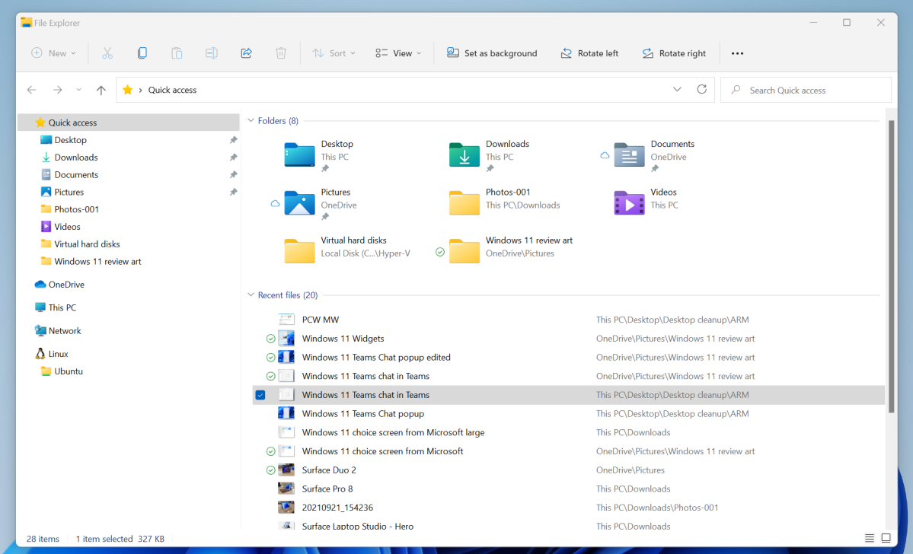
Task: Open the Videos folder tile
Action: click(646, 202)
